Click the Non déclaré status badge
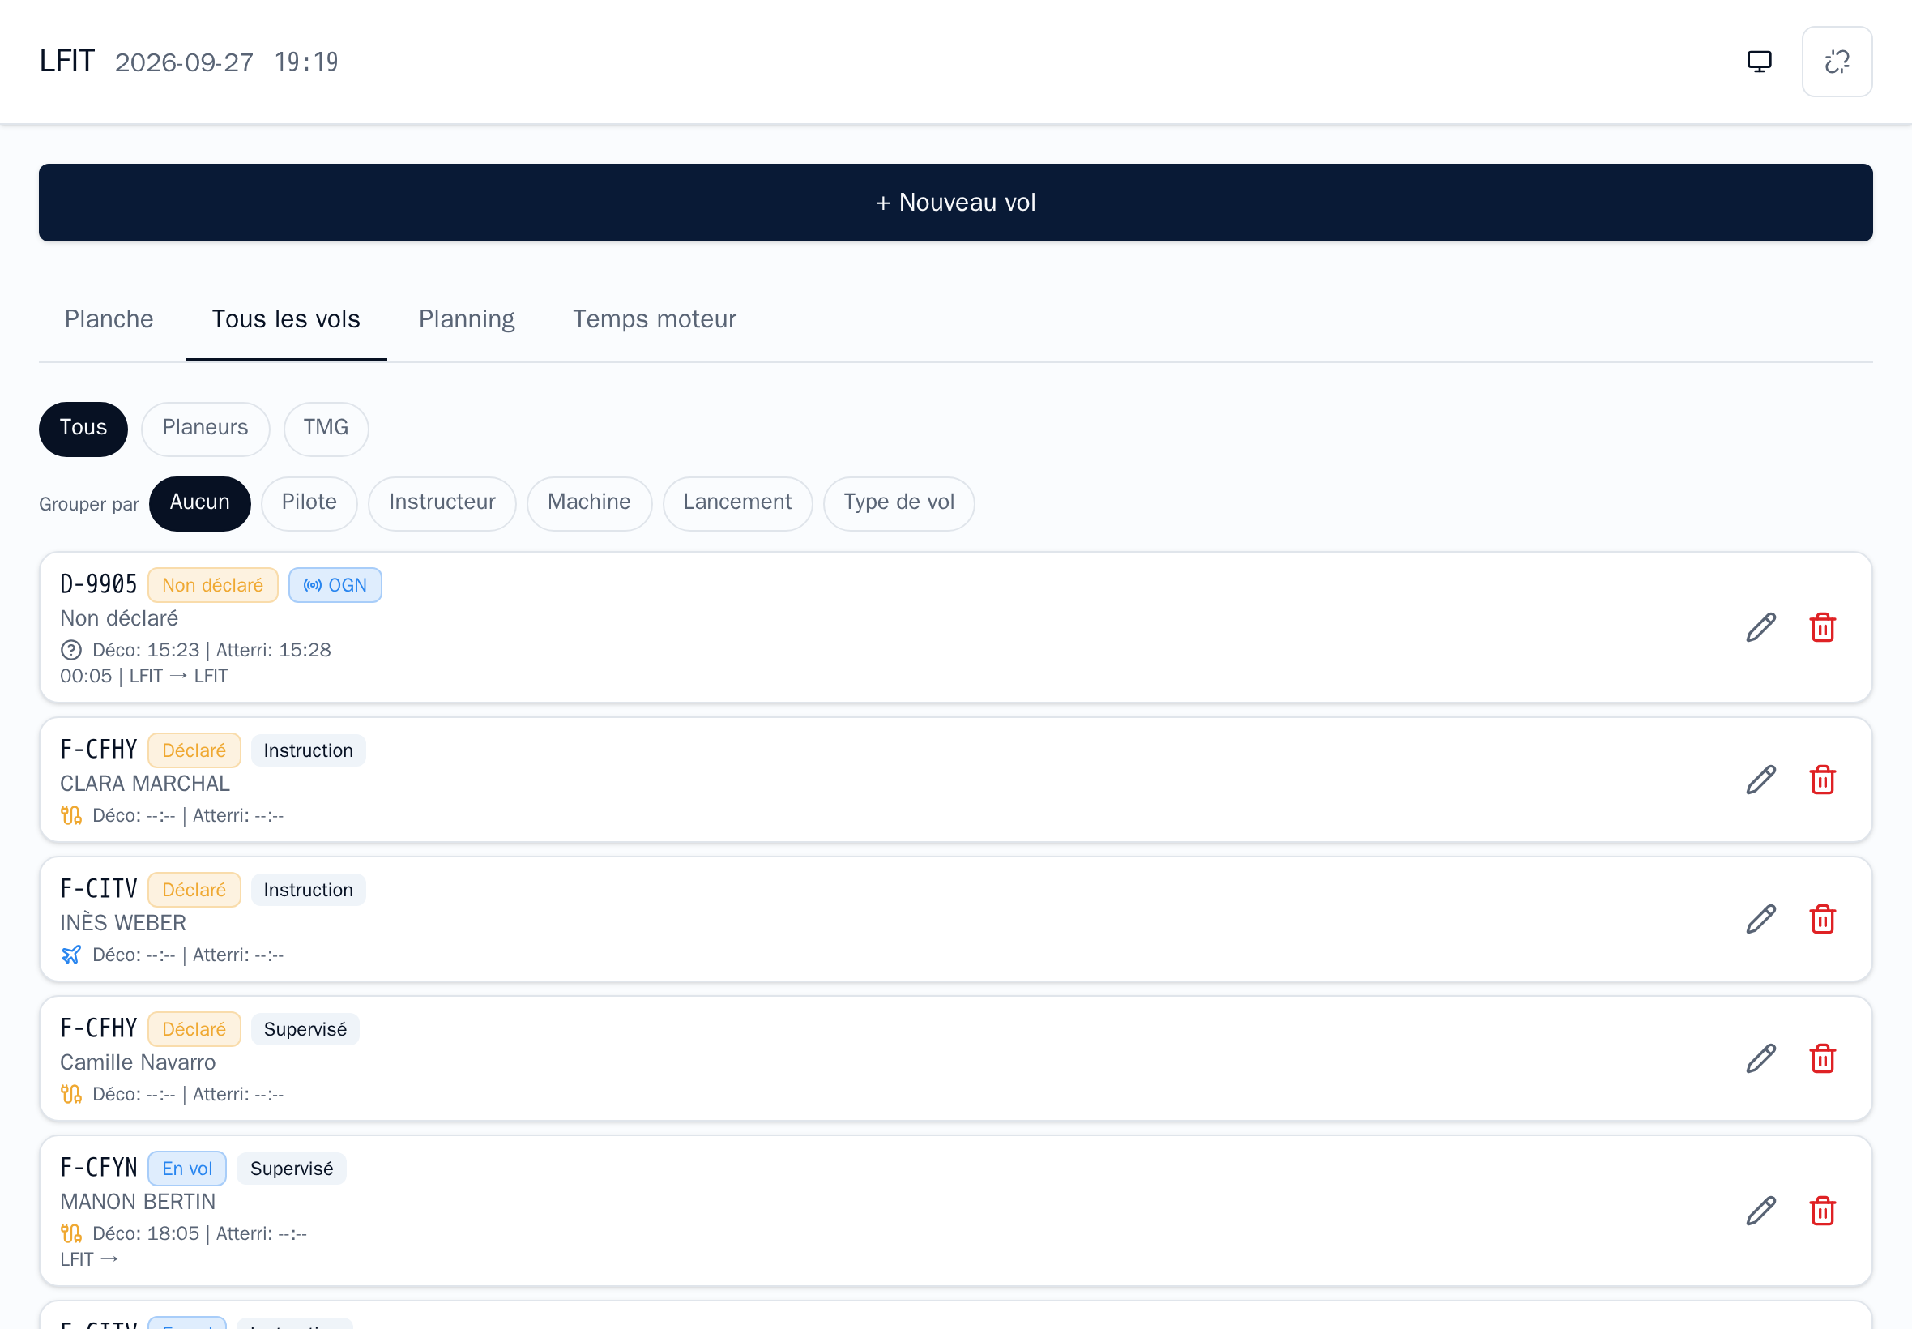 (213, 585)
